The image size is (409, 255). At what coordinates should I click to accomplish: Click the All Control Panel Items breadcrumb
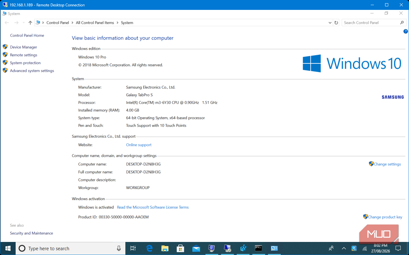[x=95, y=23]
